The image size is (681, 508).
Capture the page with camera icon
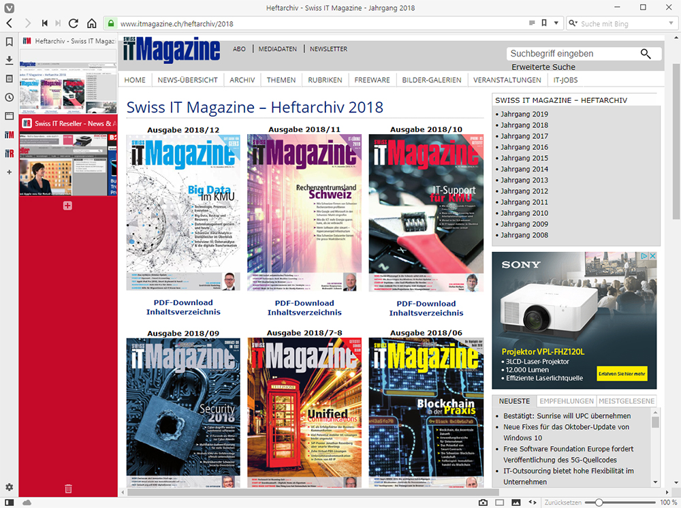click(483, 503)
